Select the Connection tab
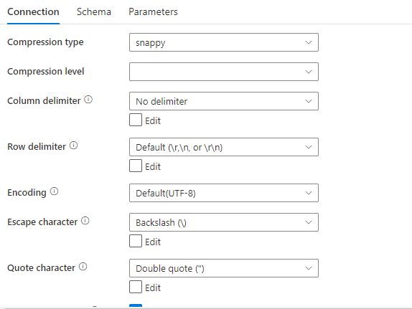The image size is (412, 309). coord(33,11)
